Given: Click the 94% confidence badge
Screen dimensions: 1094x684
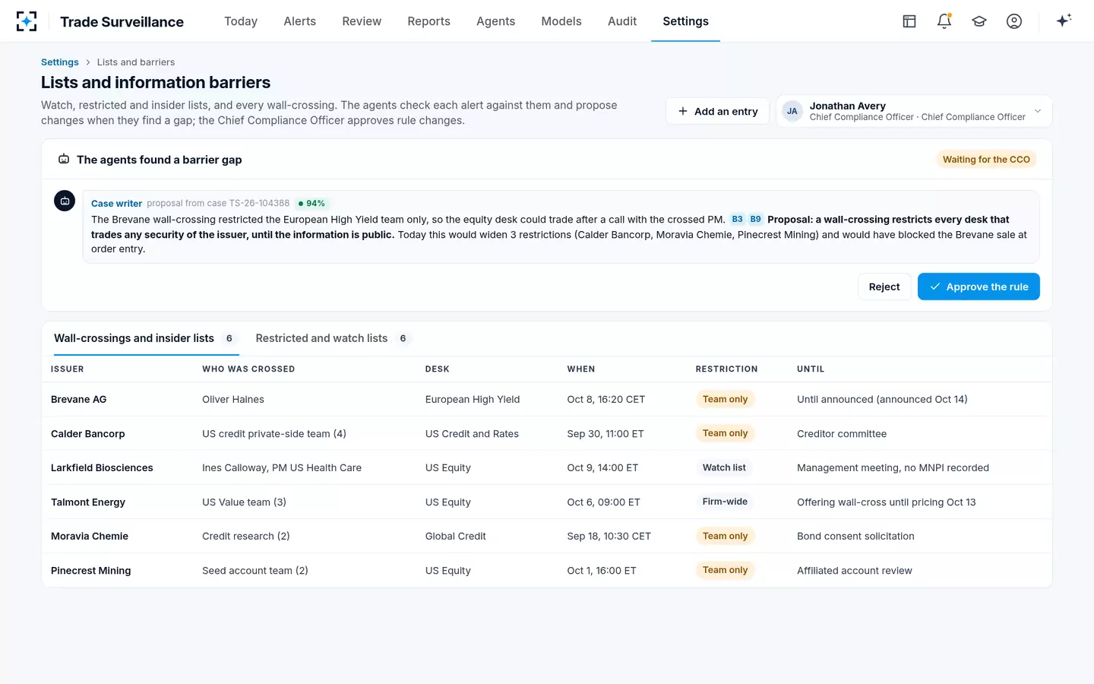Looking at the screenshot, I should pos(311,204).
